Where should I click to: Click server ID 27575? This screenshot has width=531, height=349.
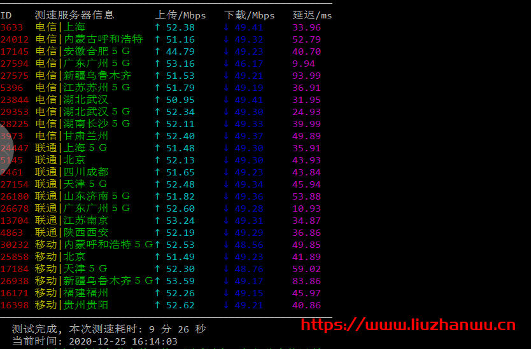[x=15, y=76]
